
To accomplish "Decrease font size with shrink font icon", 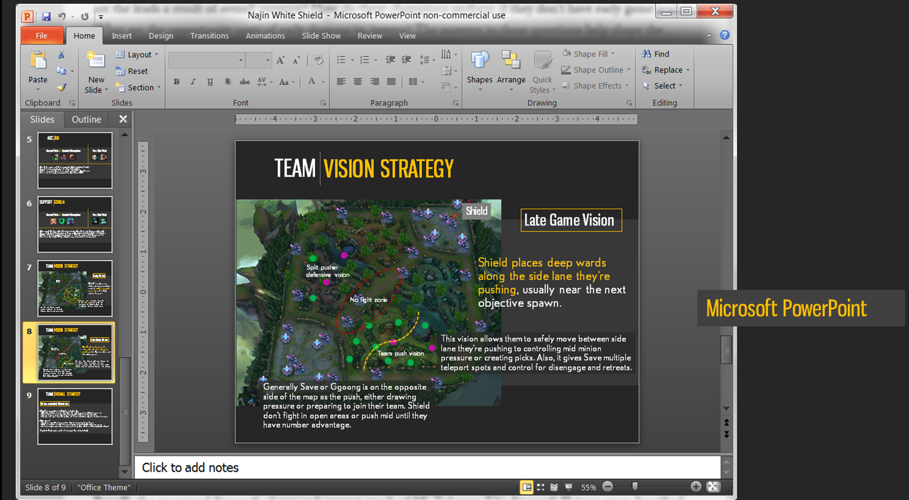I will point(296,60).
